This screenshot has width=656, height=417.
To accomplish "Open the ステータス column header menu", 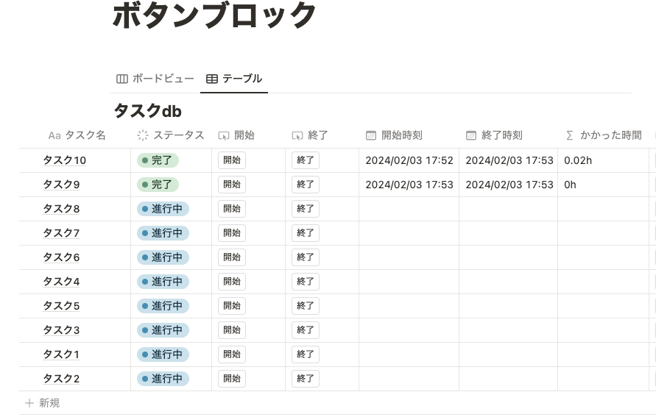I will (171, 135).
